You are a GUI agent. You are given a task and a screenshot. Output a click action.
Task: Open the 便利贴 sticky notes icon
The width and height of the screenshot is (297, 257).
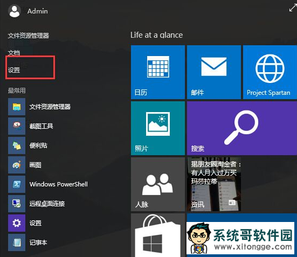pyautogui.click(x=17, y=145)
